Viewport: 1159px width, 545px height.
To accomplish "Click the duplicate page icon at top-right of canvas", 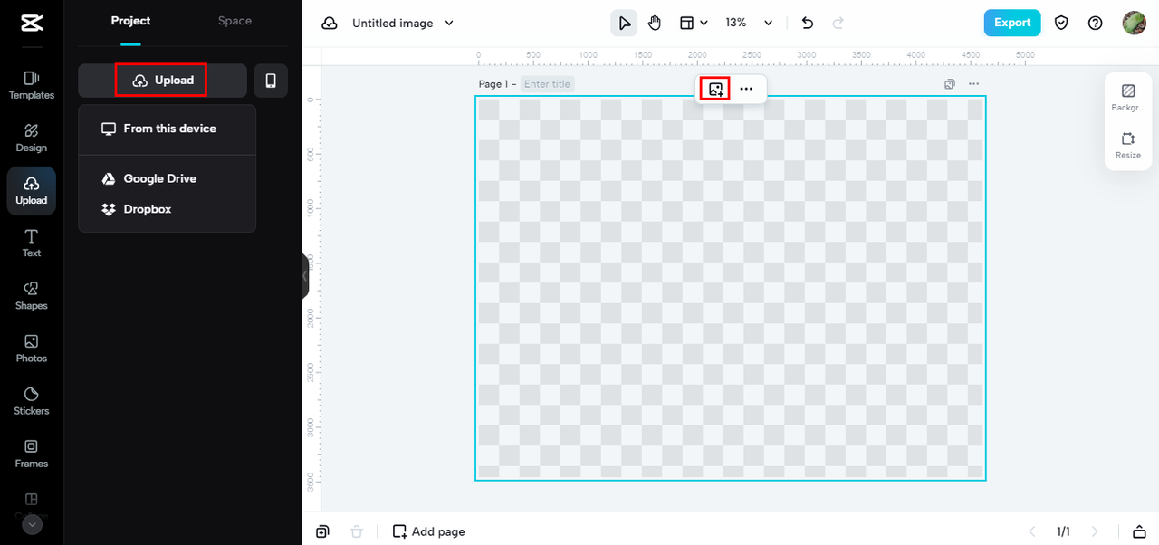I will coord(949,84).
